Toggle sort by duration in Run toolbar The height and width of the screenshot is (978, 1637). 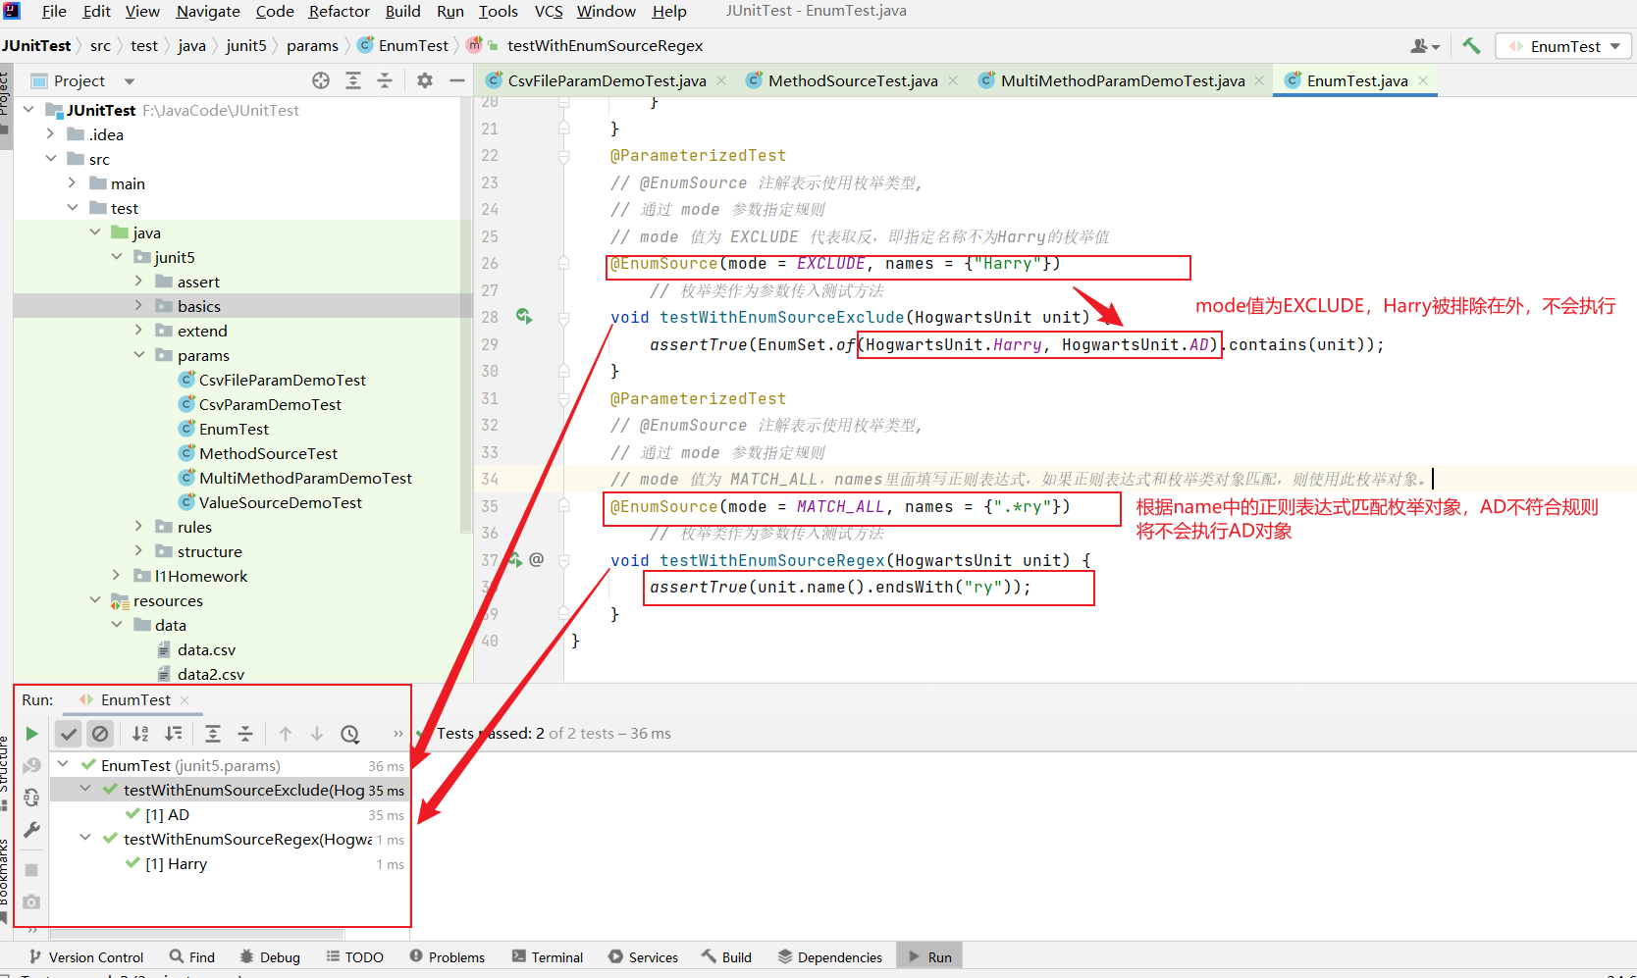click(x=174, y=734)
